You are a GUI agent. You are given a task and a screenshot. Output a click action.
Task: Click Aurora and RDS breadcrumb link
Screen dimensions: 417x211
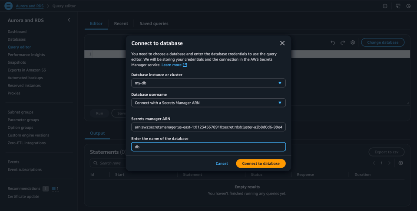(x=30, y=6)
